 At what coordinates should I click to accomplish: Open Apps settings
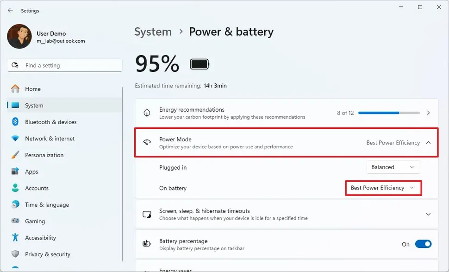tap(31, 171)
